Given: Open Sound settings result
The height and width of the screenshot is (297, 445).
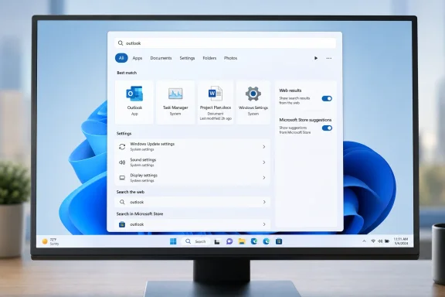Looking at the screenshot, I should (x=192, y=162).
